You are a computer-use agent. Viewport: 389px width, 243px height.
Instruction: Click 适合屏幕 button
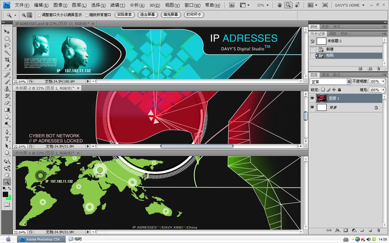pos(148,15)
